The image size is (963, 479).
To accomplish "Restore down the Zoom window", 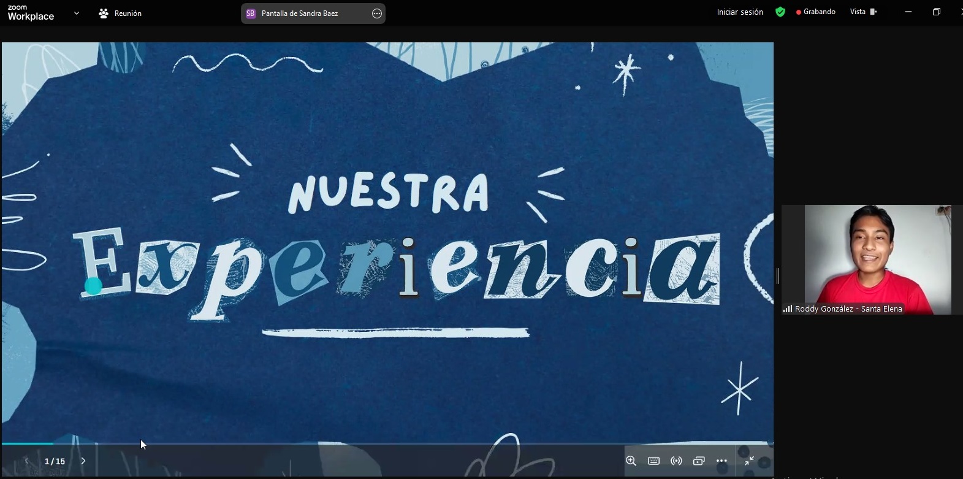I will coord(937,12).
